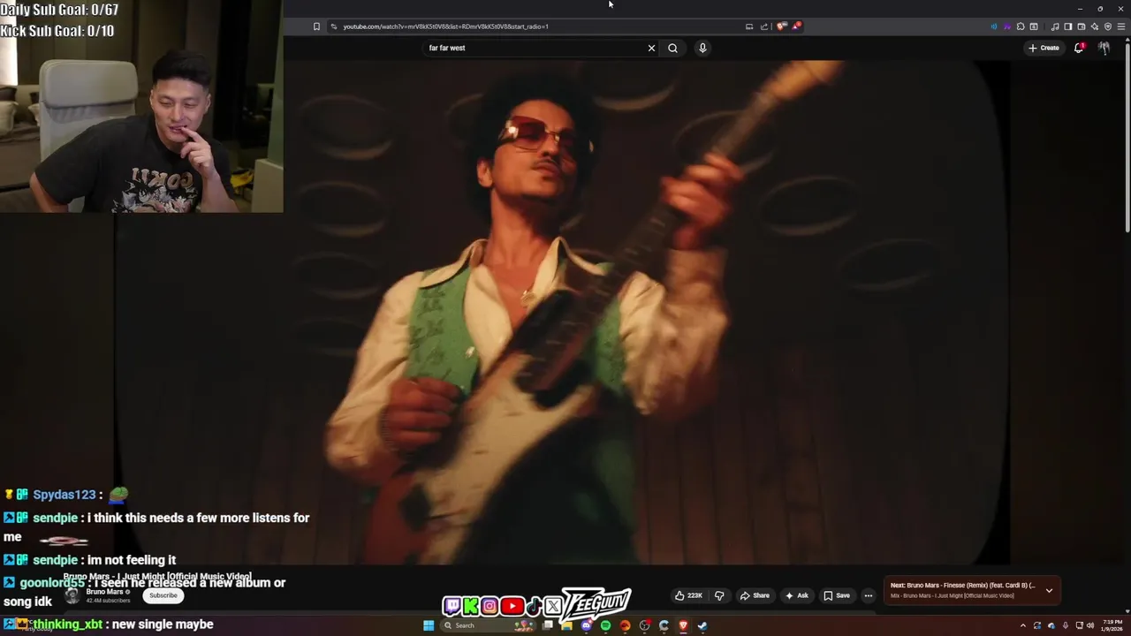Open Task View from the taskbar
The height and width of the screenshot is (636, 1131).
click(x=548, y=625)
